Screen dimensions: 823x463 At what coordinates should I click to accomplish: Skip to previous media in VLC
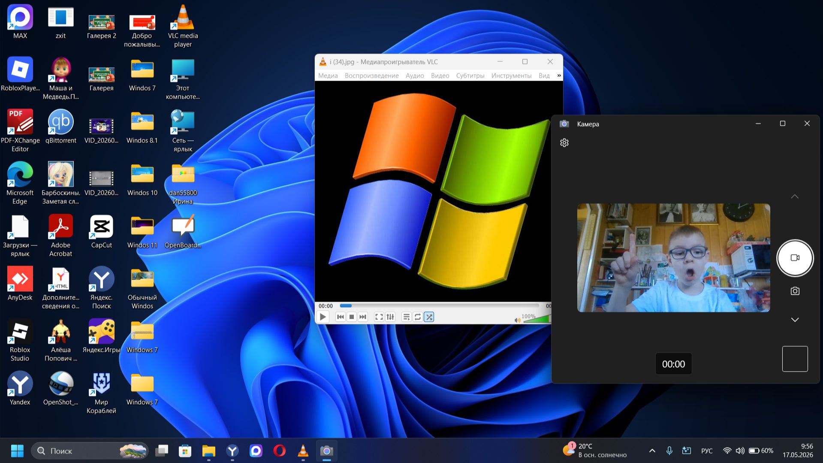[x=341, y=317]
